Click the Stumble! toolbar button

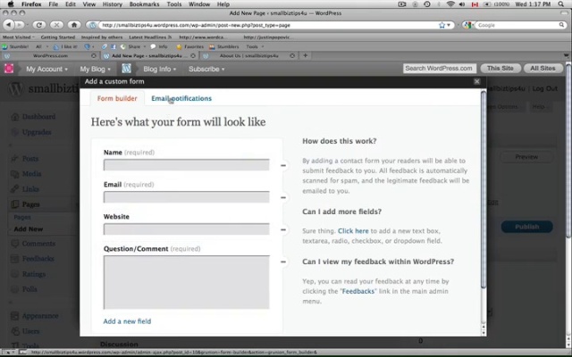coord(15,46)
